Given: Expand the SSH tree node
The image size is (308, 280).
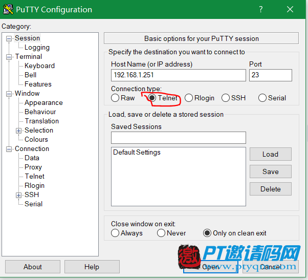Looking at the screenshot, I should [18, 195].
